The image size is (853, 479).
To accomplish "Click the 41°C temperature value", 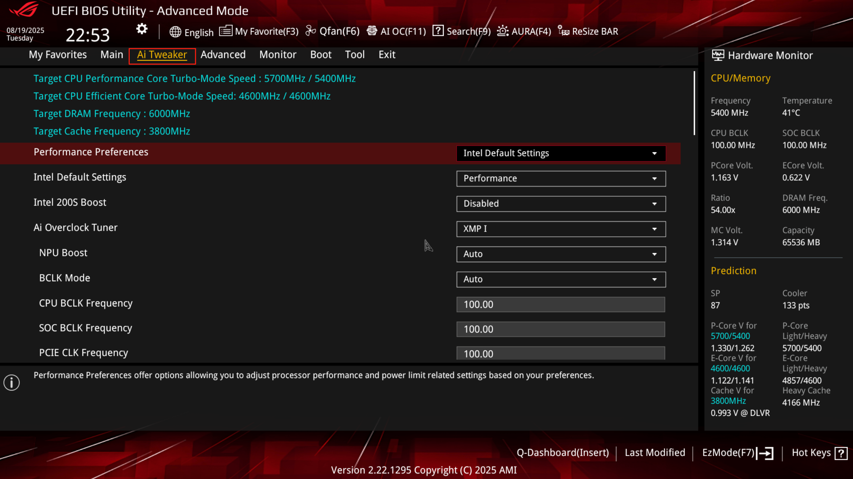I will [x=791, y=113].
